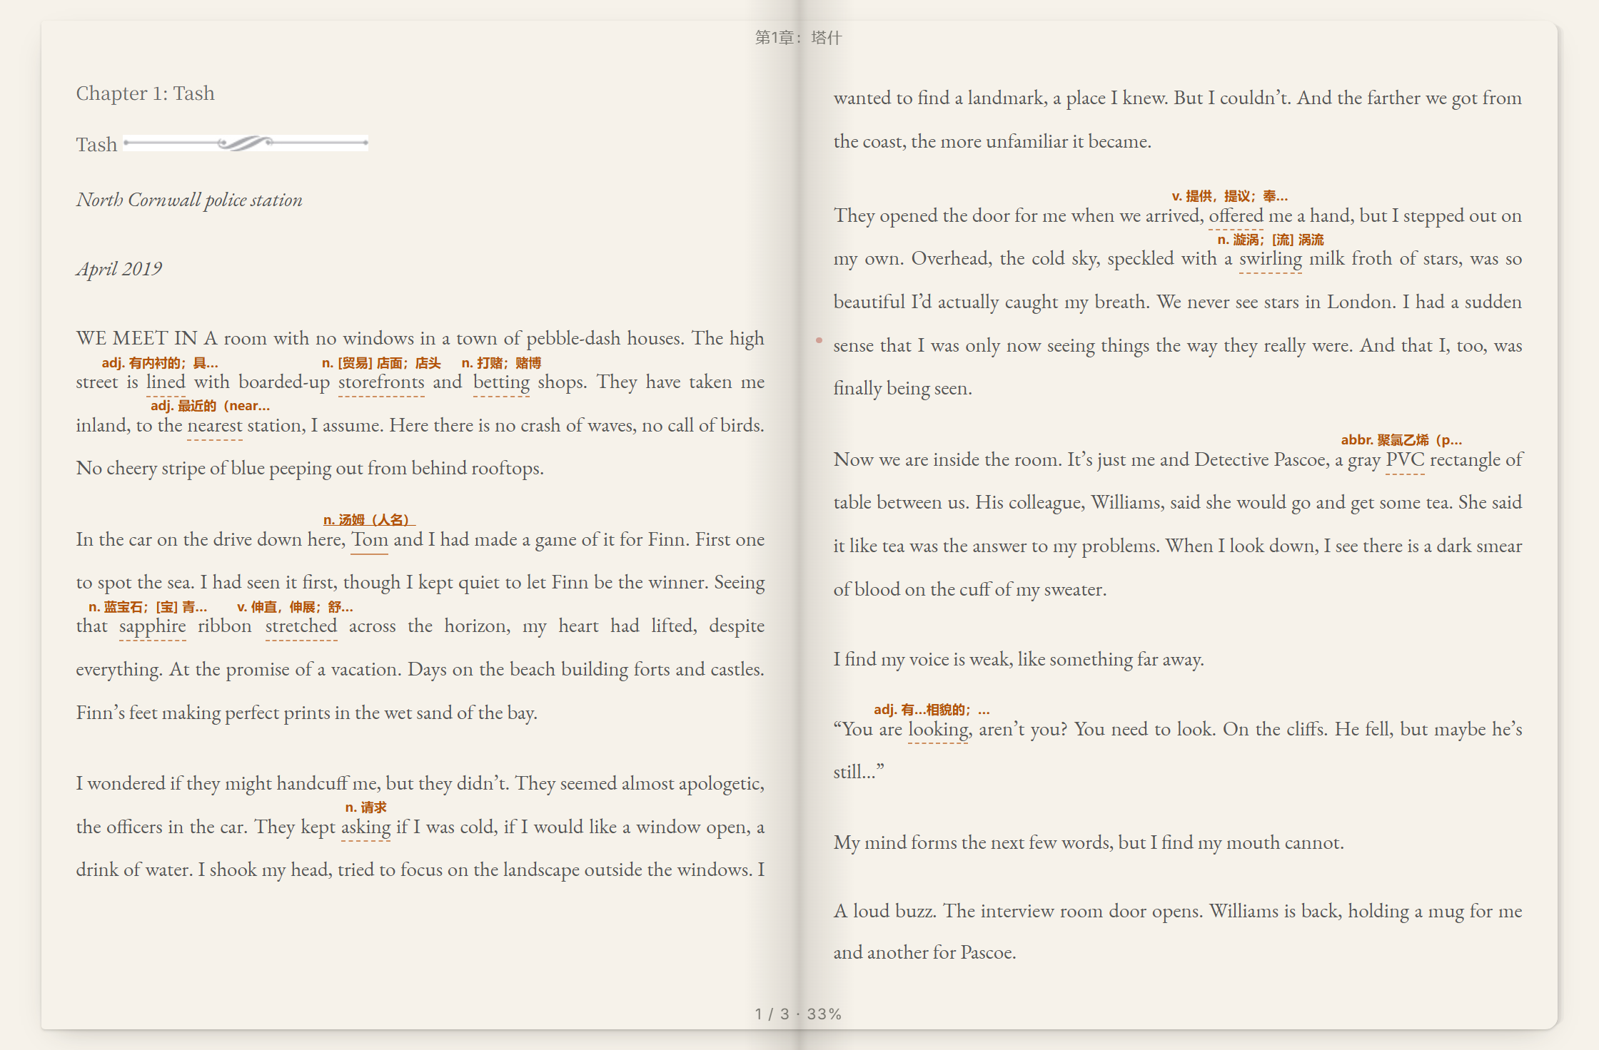Click the gloss 'n. 蓝宝石' above sapphire
The image size is (1599, 1050).
click(148, 607)
